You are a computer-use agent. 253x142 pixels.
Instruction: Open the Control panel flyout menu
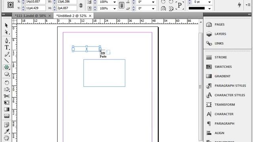click(248, 5)
